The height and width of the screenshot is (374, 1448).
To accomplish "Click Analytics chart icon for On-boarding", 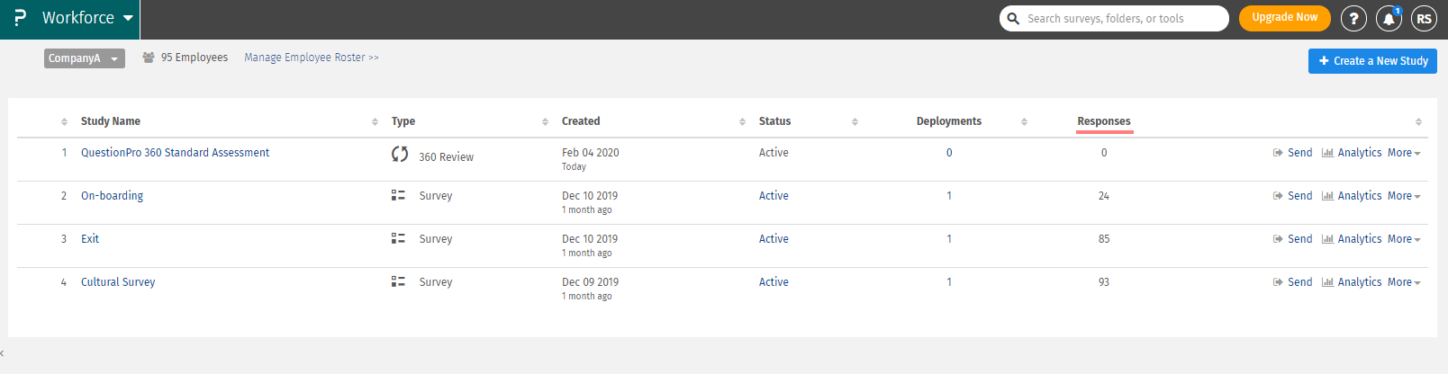I will point(1327,196).
